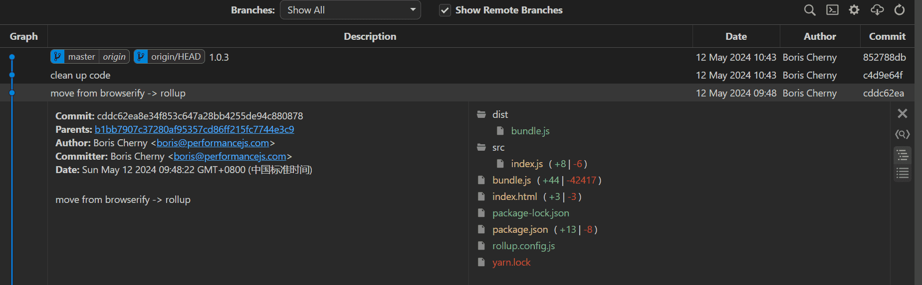922x285 pixels.
Task: Close the commit details view
Action: click(x=902, y=113)
